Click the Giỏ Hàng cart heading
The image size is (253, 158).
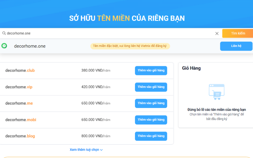click(x=191, y=68)
